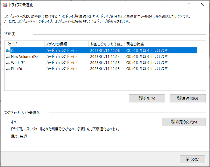This screenshot has height=167, width=210.
Task: Click the 状態(T) section label
Action: pyautogui.click(x=10, y=34)
